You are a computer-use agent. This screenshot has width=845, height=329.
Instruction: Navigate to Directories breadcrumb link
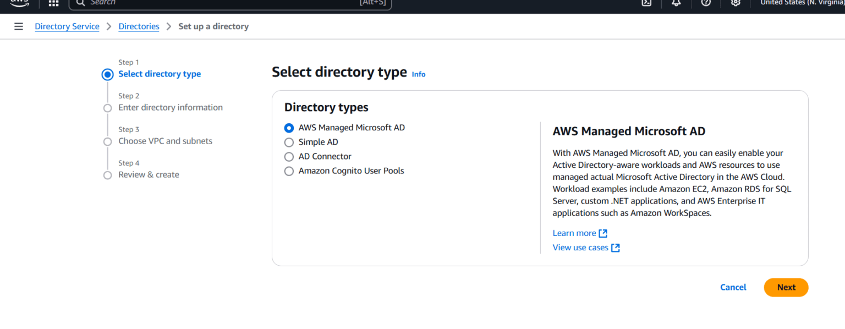pos(139,26)
